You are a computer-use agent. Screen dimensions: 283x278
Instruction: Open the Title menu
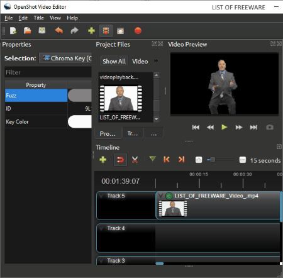(x=39, y=18)
